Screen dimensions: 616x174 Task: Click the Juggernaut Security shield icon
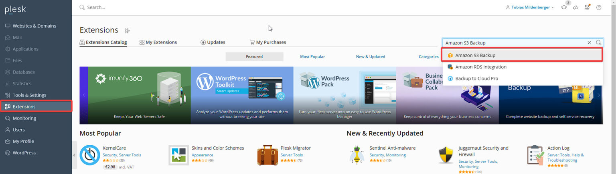pos(446,155)
